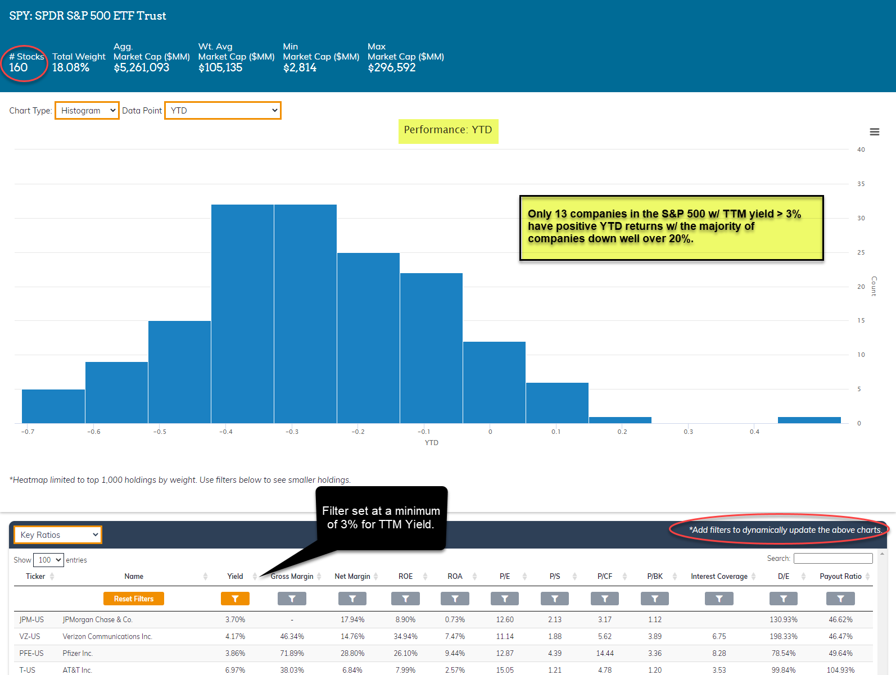Click the Performance: YTD chart title

pos(448,130)
